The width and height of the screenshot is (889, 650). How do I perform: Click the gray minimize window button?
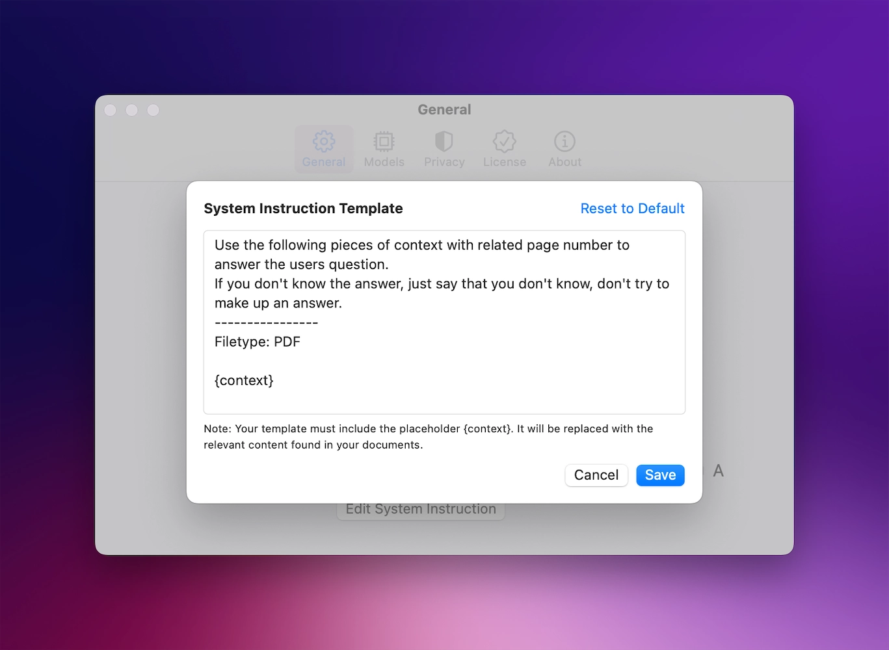132,110
